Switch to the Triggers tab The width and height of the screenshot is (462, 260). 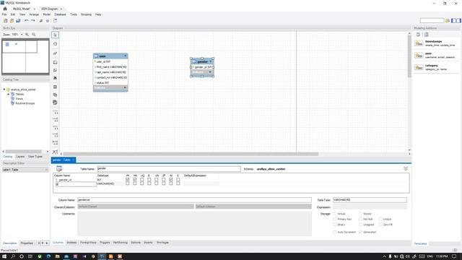105,243
